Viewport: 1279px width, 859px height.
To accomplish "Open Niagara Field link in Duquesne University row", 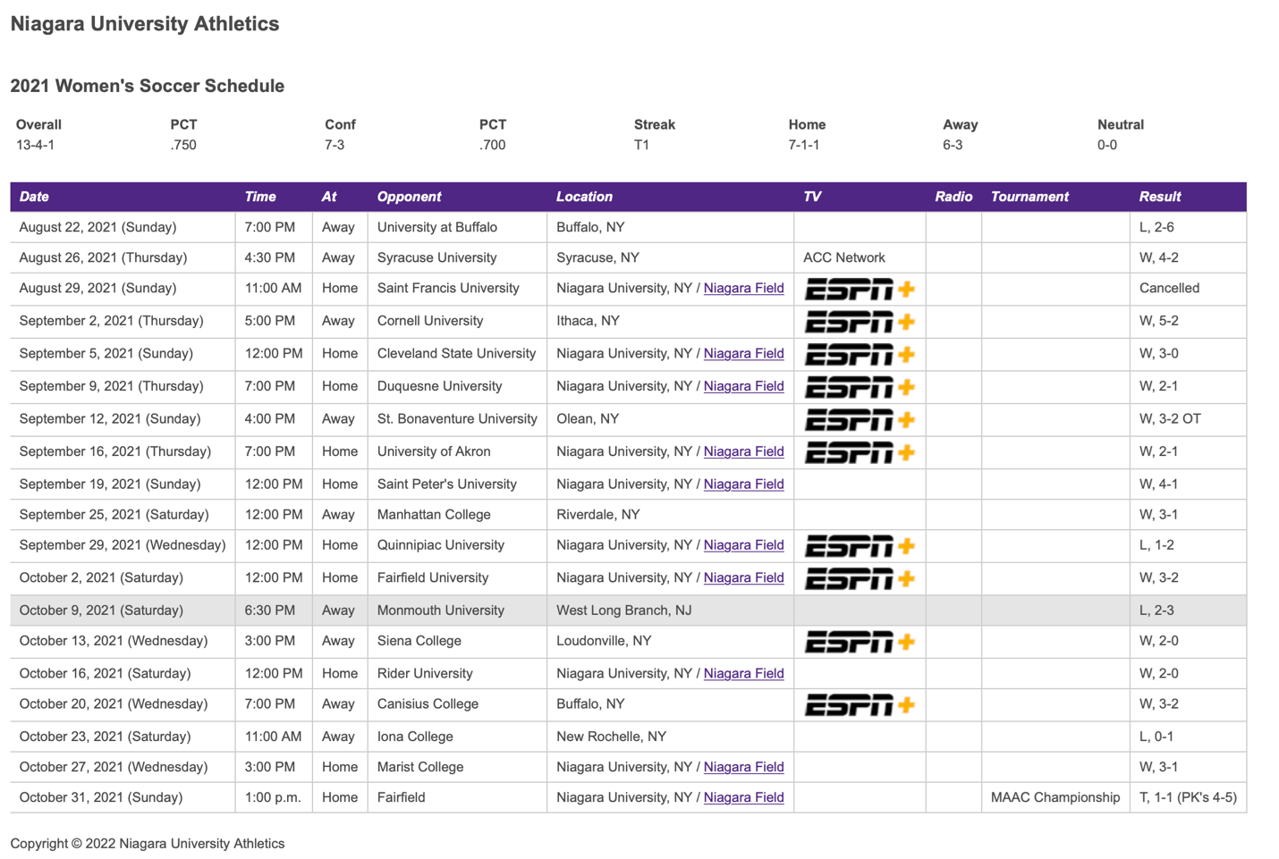I will [743, 386].
